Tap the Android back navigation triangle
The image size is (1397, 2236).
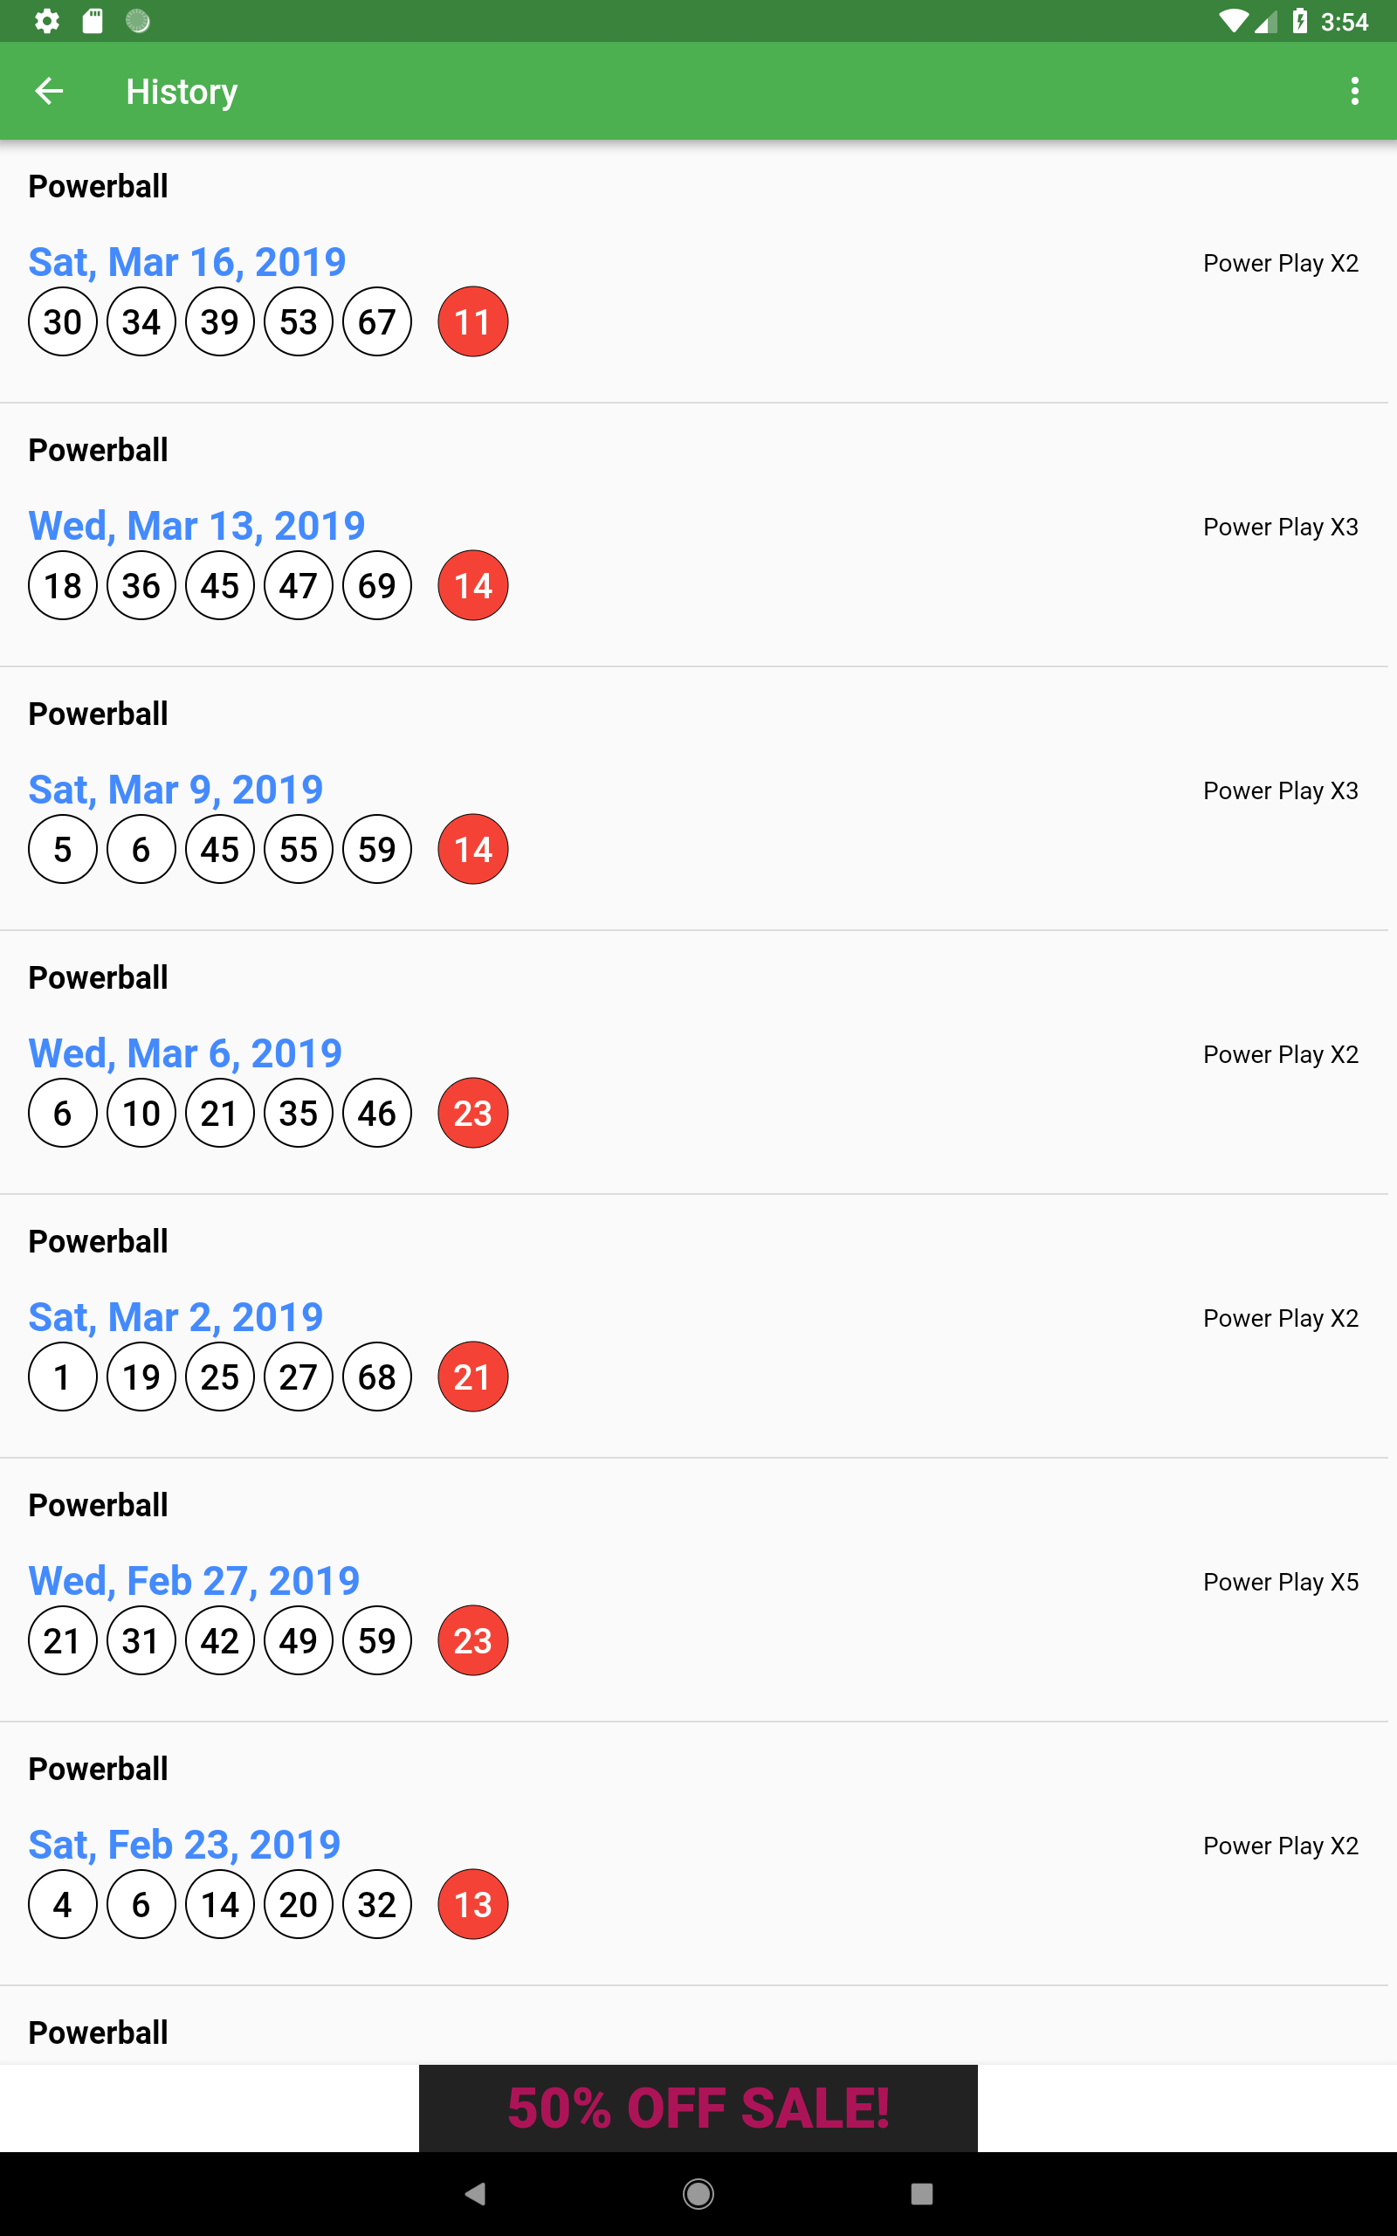[475, 2193]
